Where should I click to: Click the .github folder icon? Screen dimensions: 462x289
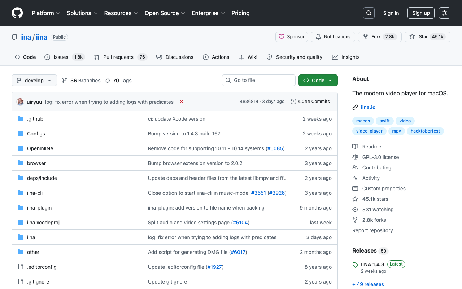[21, 119]
